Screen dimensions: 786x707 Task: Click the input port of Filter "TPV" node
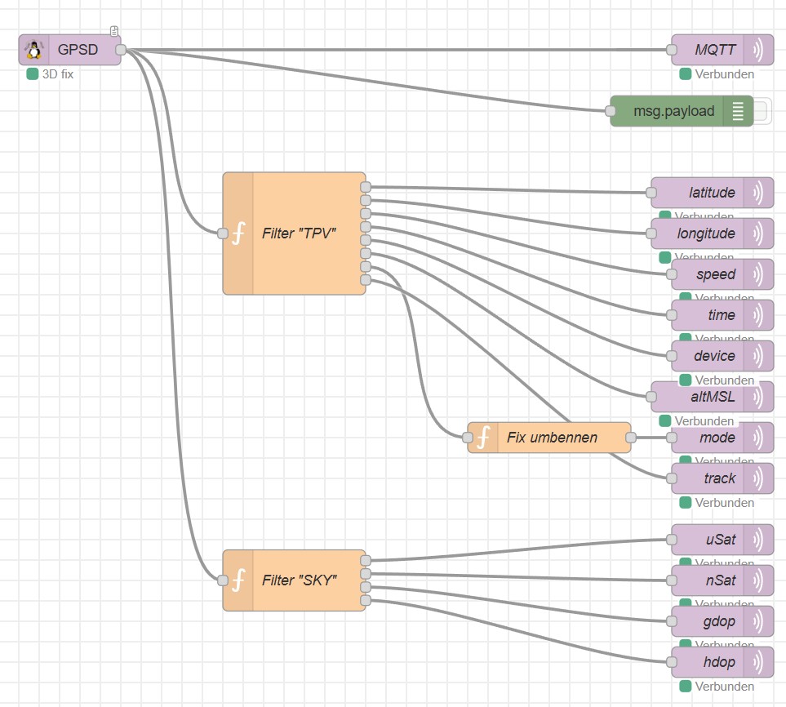(x=223, y=233)
